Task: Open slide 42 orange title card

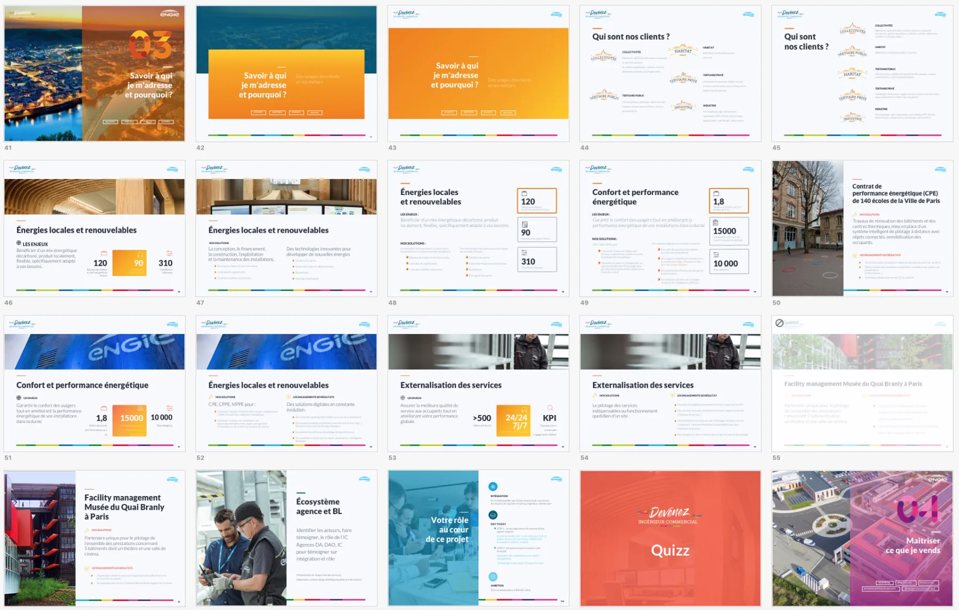Action: [287, 74]
